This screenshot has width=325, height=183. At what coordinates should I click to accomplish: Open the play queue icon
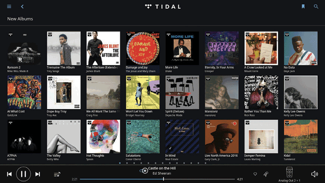pos(57,174)
